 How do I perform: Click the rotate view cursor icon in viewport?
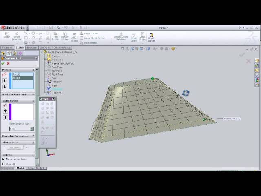[186, 93]
